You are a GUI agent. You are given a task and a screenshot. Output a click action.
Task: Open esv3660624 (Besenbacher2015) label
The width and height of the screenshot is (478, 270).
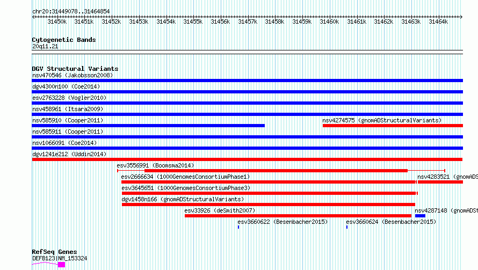[391, 222]
